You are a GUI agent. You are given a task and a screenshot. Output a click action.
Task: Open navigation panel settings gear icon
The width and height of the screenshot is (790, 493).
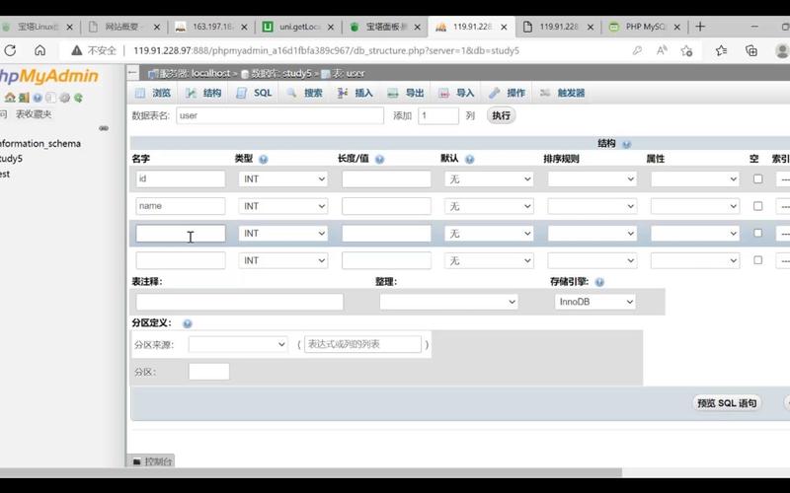point(64,98)
